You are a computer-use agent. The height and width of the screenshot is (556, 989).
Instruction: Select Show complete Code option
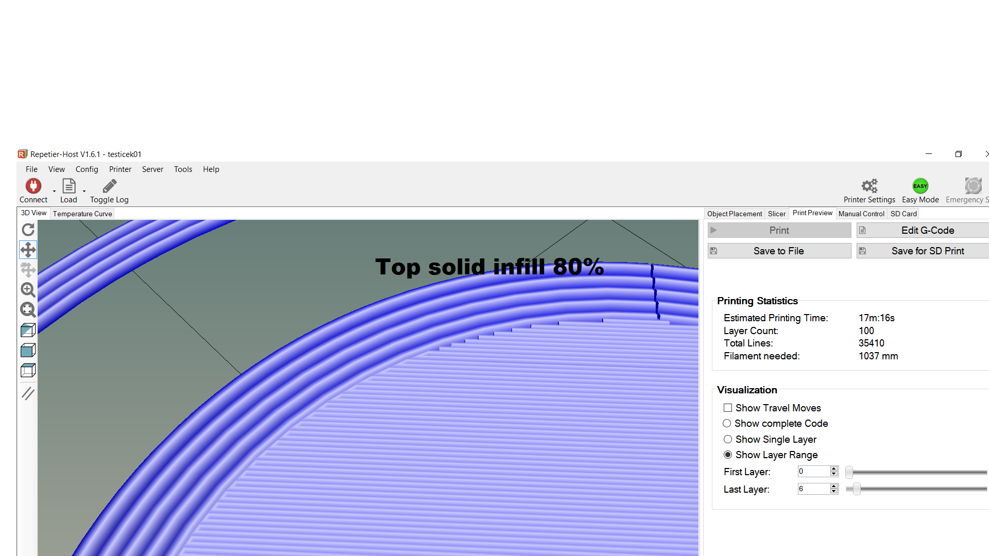pyautogui.click(x=727, y=423)
